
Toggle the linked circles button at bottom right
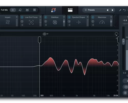126,87
